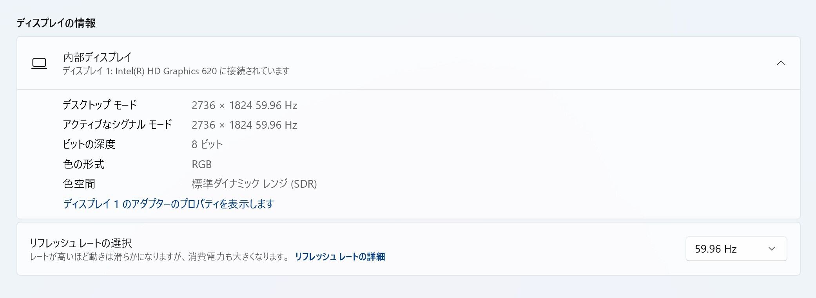Open ディスプレイ 1 のアダプターのプロパティ link
Screen dimensions: 816x298
169,204
